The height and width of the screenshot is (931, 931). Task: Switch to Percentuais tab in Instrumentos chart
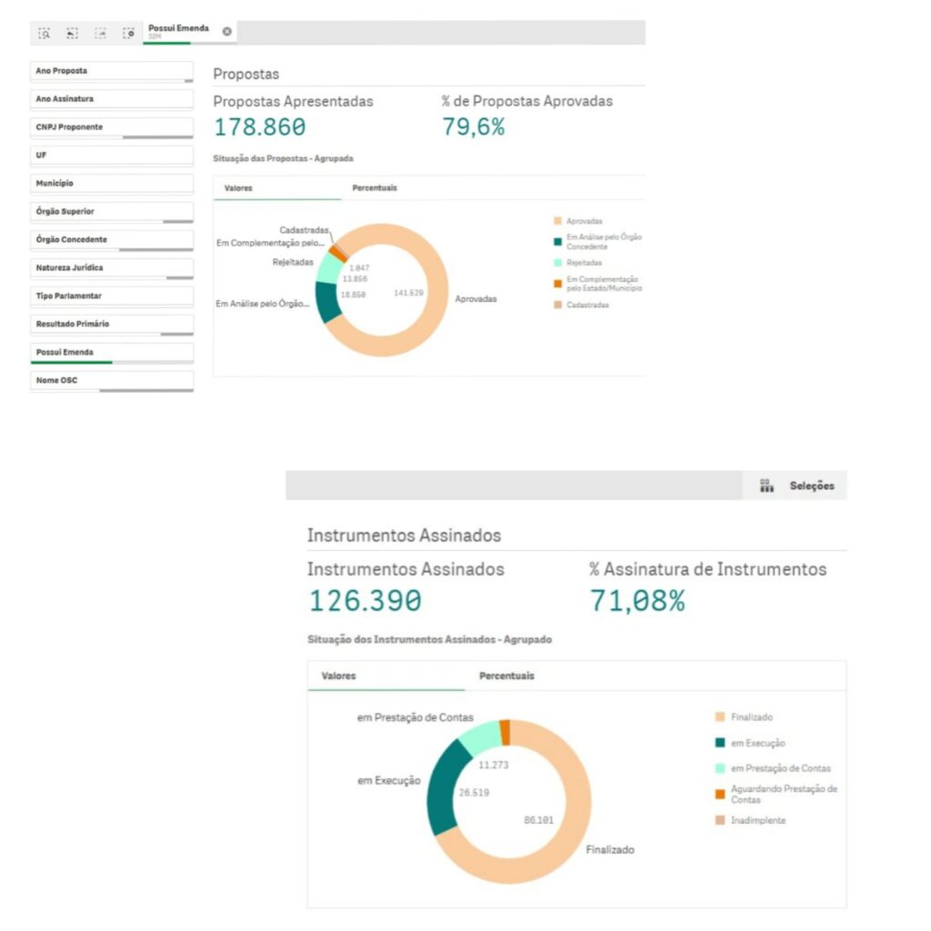506,676
